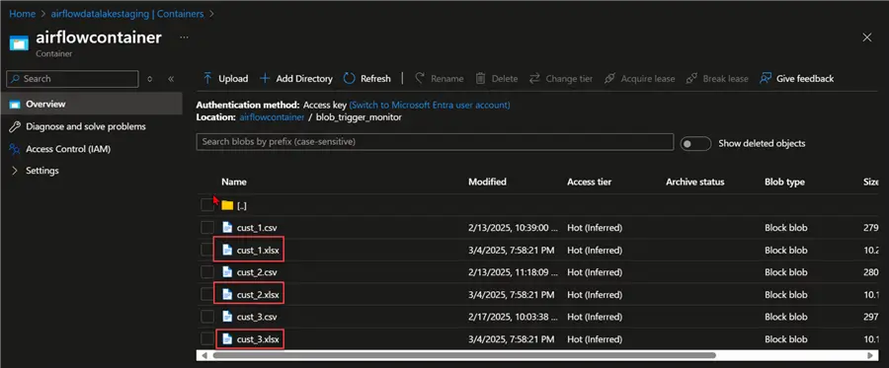The height and width of the screenshot is (368, 889).
Task: Go to Home in the breadcrumb
Action: click(22, 14)
